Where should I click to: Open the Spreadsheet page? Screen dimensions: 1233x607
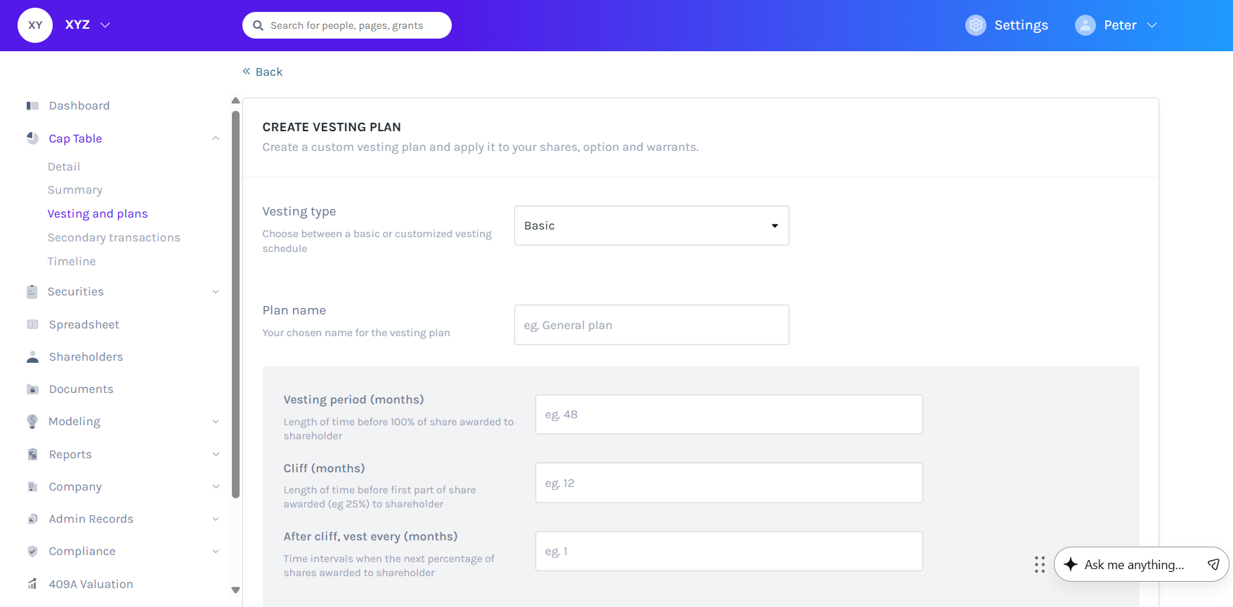(x=84, y=325)
